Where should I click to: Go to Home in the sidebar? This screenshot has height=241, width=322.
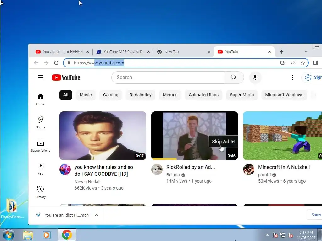(x=41, y=99)
